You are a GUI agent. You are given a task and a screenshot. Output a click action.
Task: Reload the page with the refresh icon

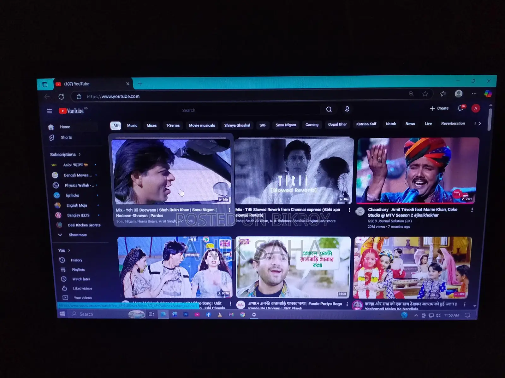61,96
